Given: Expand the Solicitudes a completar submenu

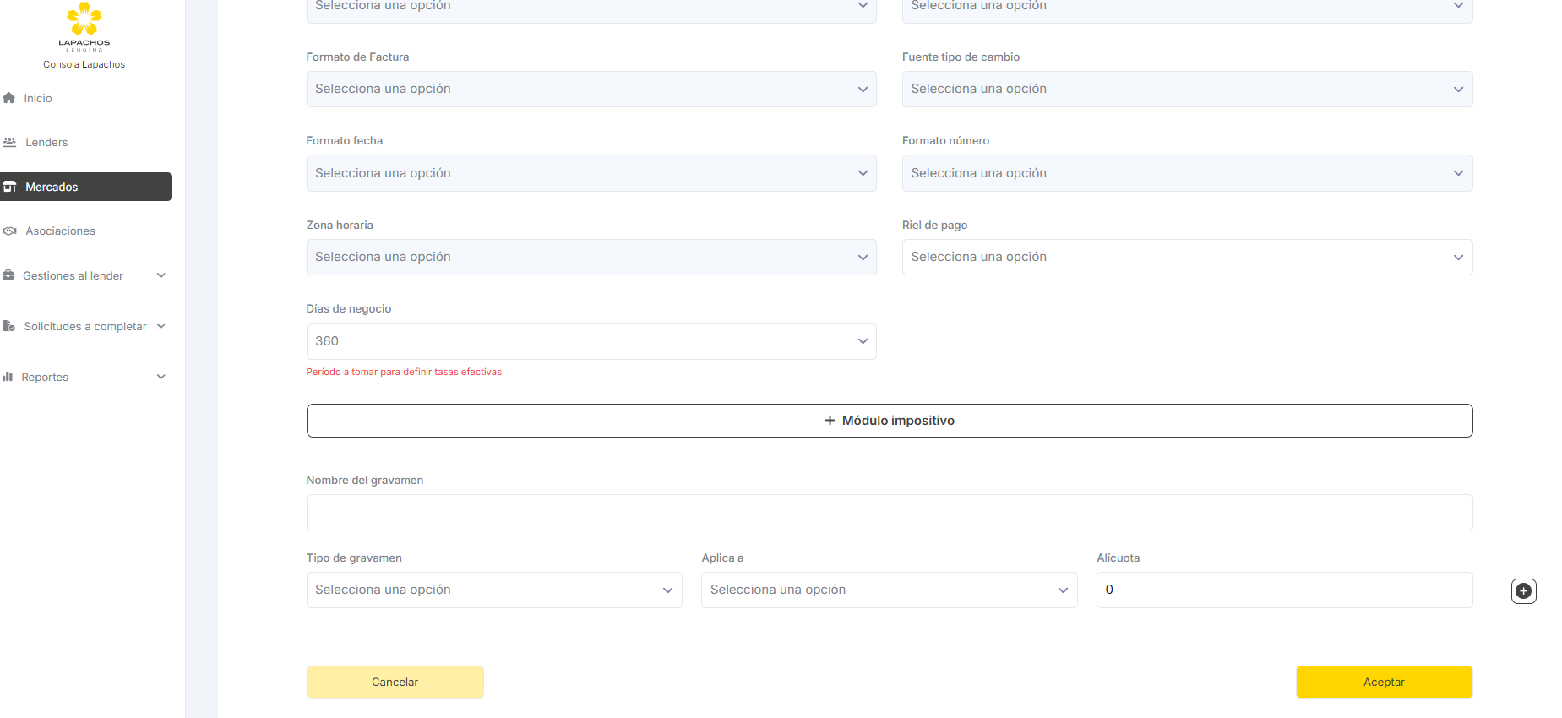Looking at the screenshot, I should tap(161, 326).
